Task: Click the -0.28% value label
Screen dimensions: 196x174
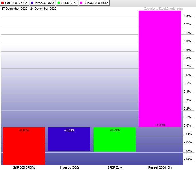Action: 69,130
